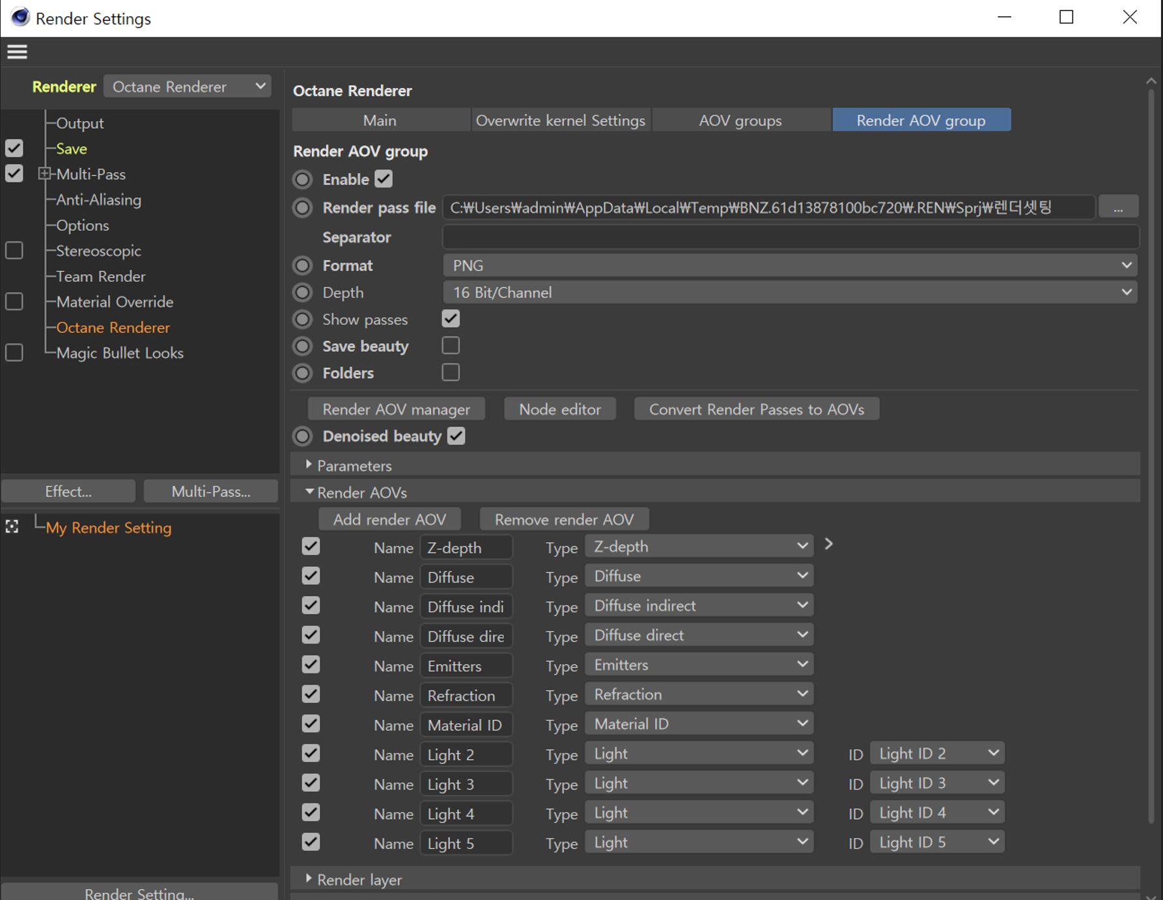Click the animation dot next to Enable
Viewport: 1163px width, 900px height.
(302, 180)
